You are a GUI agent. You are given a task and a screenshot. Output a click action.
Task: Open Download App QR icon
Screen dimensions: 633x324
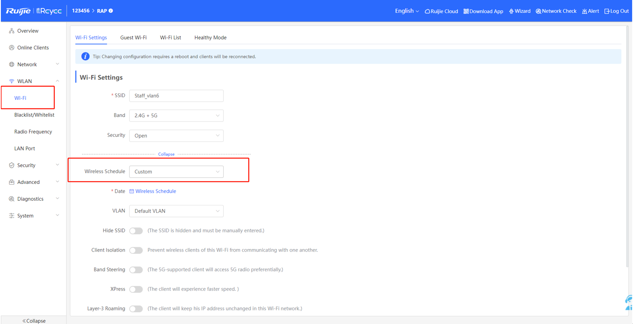pos(466,11)
